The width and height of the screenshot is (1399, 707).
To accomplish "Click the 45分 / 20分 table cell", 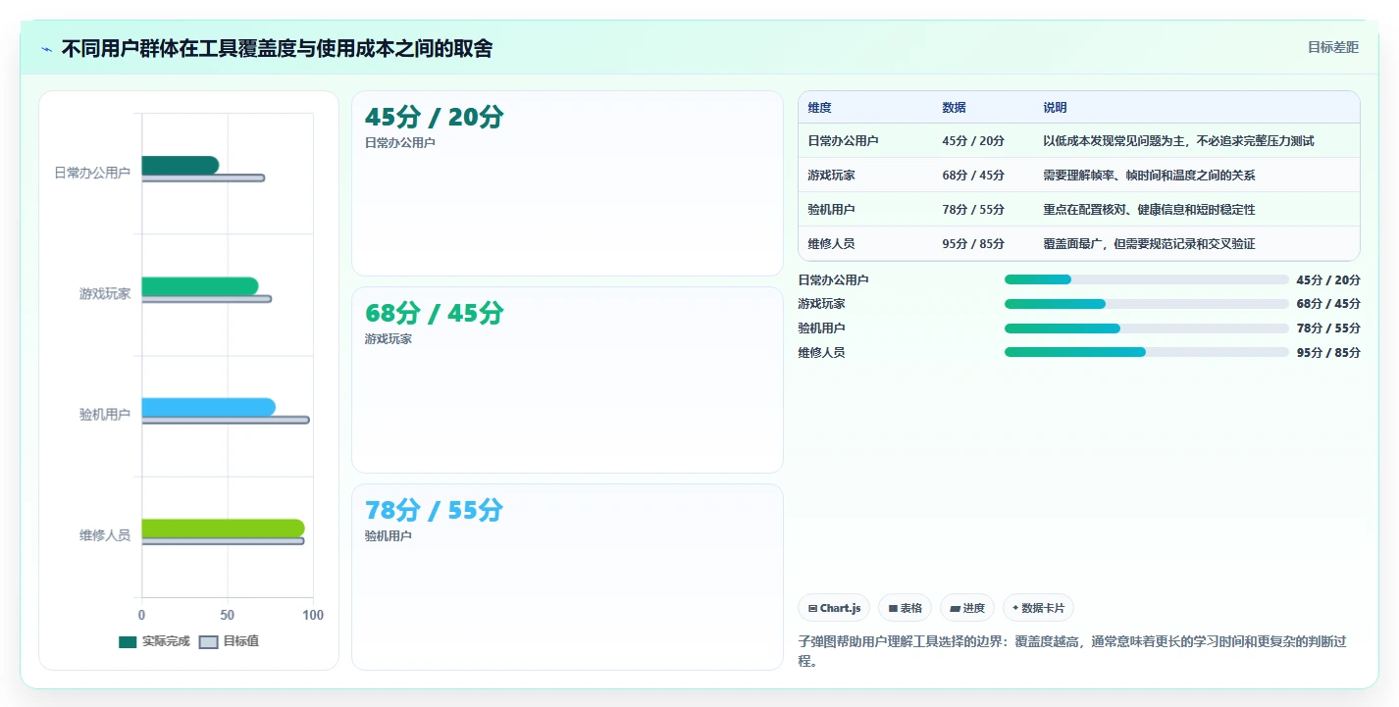I will point(973,141).
